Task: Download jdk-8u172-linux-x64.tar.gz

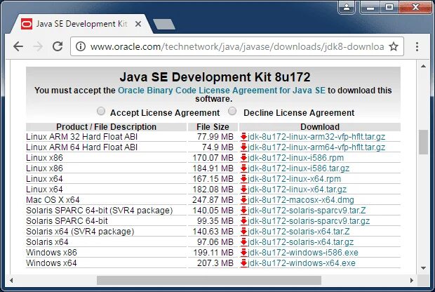Action: (297, 190)
